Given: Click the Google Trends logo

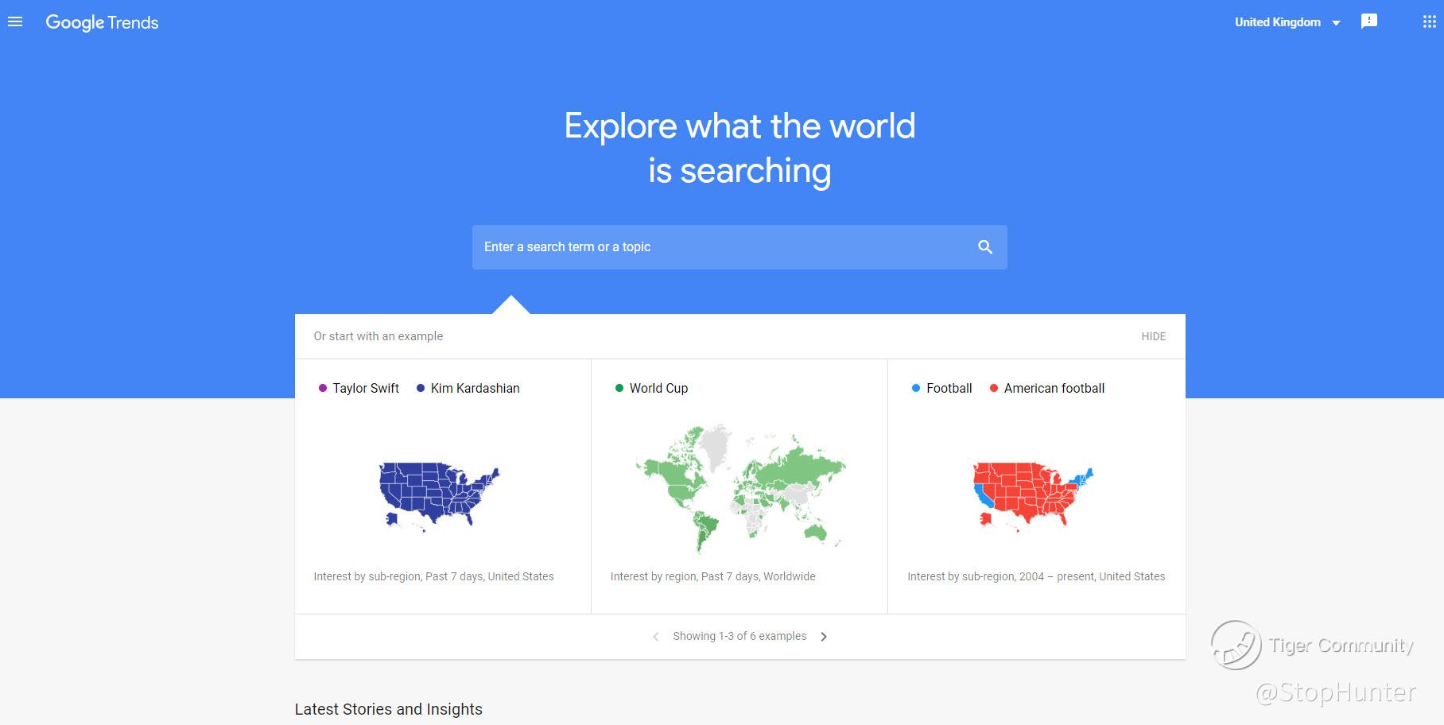Looking at the screenshot, I should pyautogui.click(x=102, y=22).
